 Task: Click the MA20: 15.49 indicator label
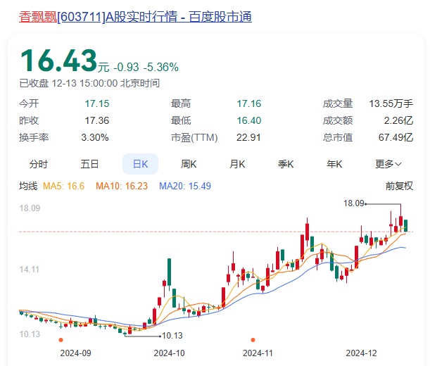tap(185, 187)
